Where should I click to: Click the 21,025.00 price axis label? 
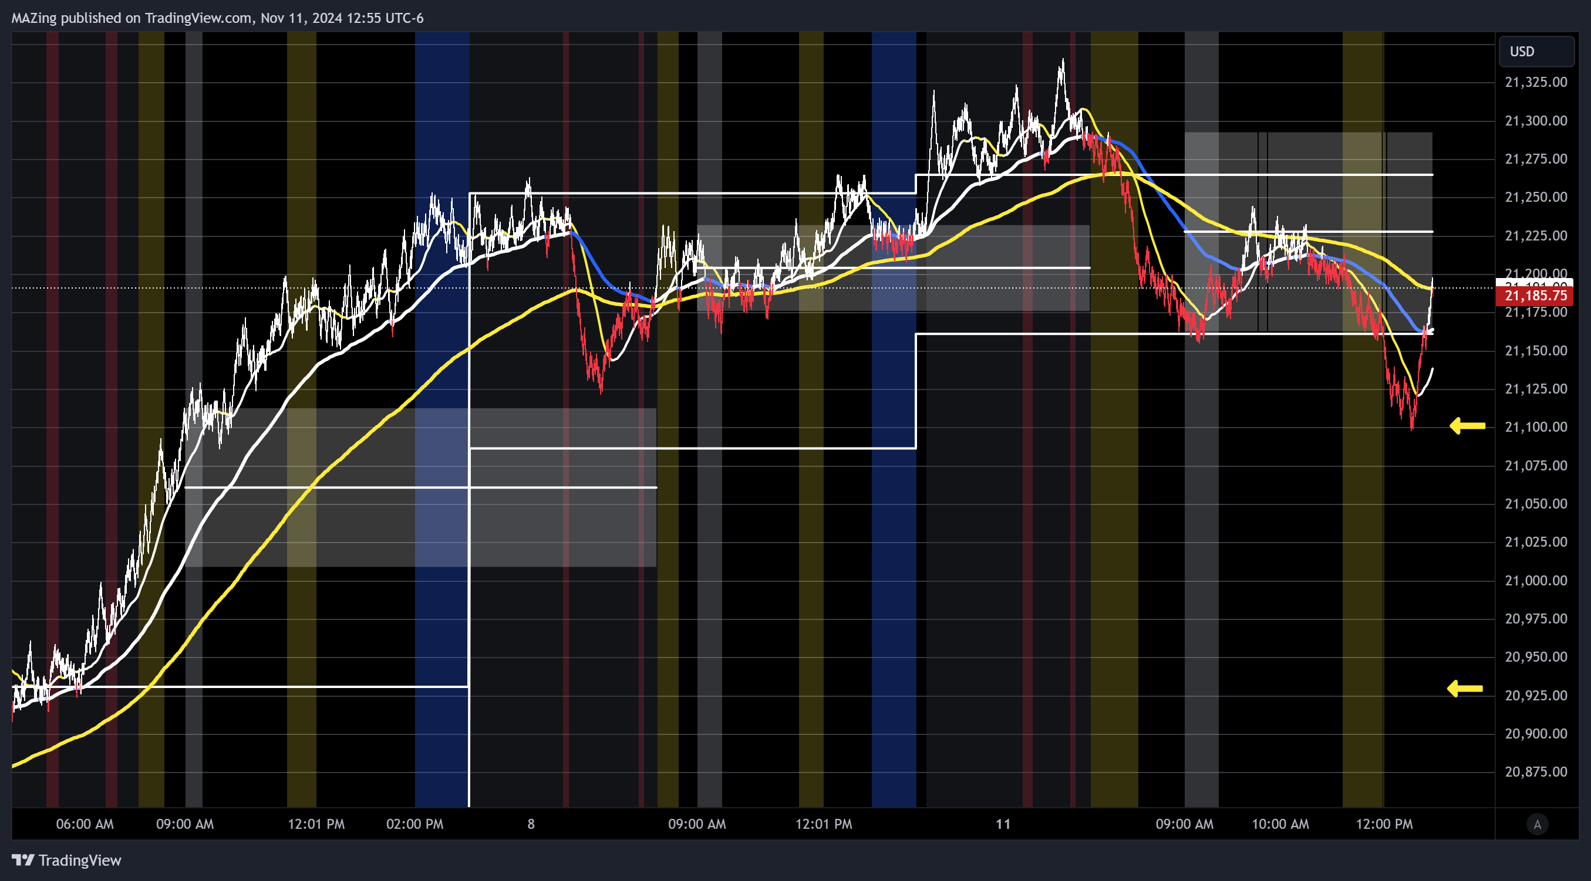[1536, 541]
